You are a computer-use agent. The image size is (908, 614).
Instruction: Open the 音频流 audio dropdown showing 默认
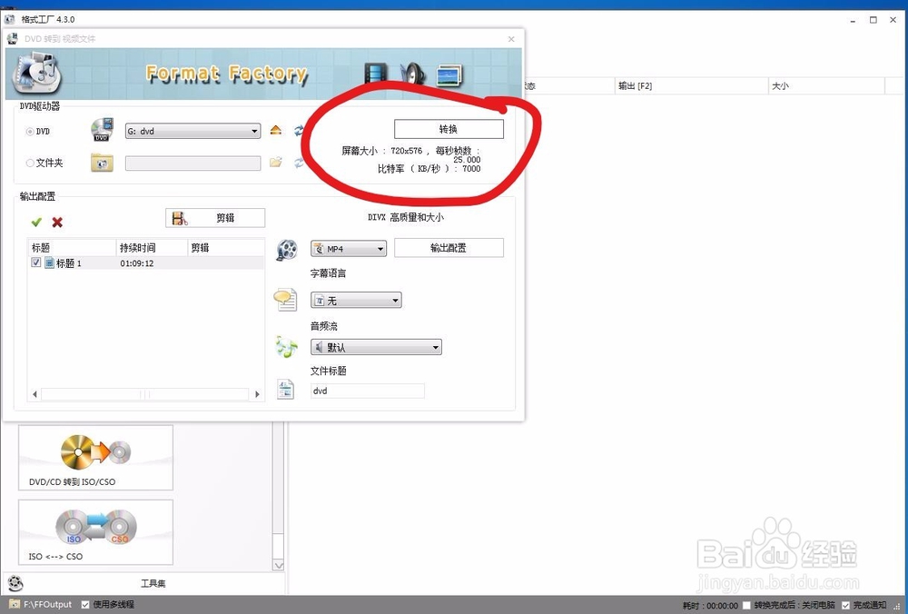click(377, 347)
